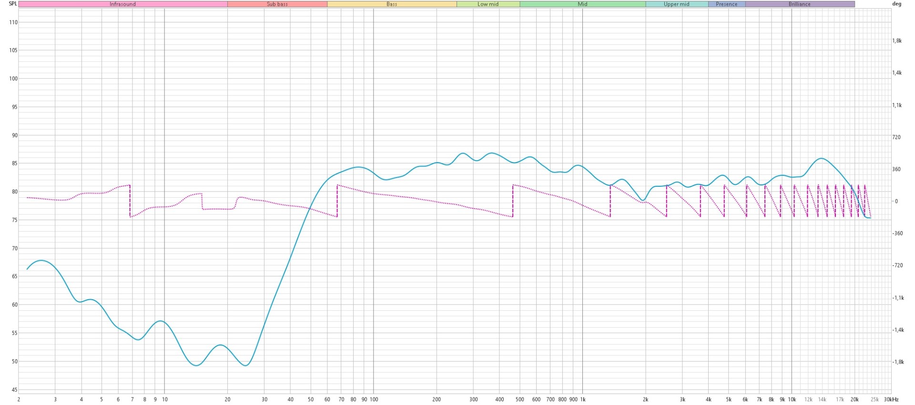This screenshot has width=915, height=405.
Task: Click the green Mid band header
Action: point(582,4)
